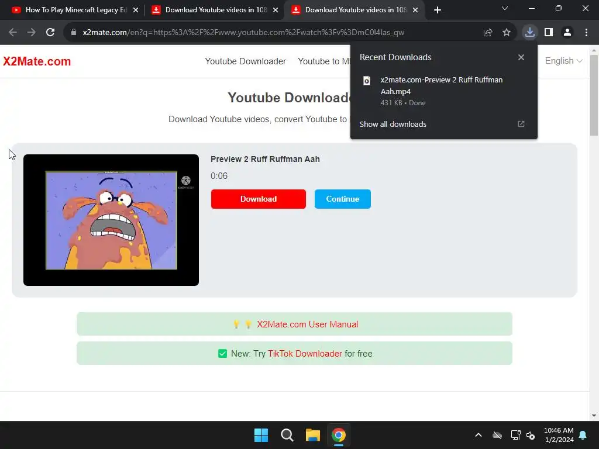Click Show all downloads

393,124
